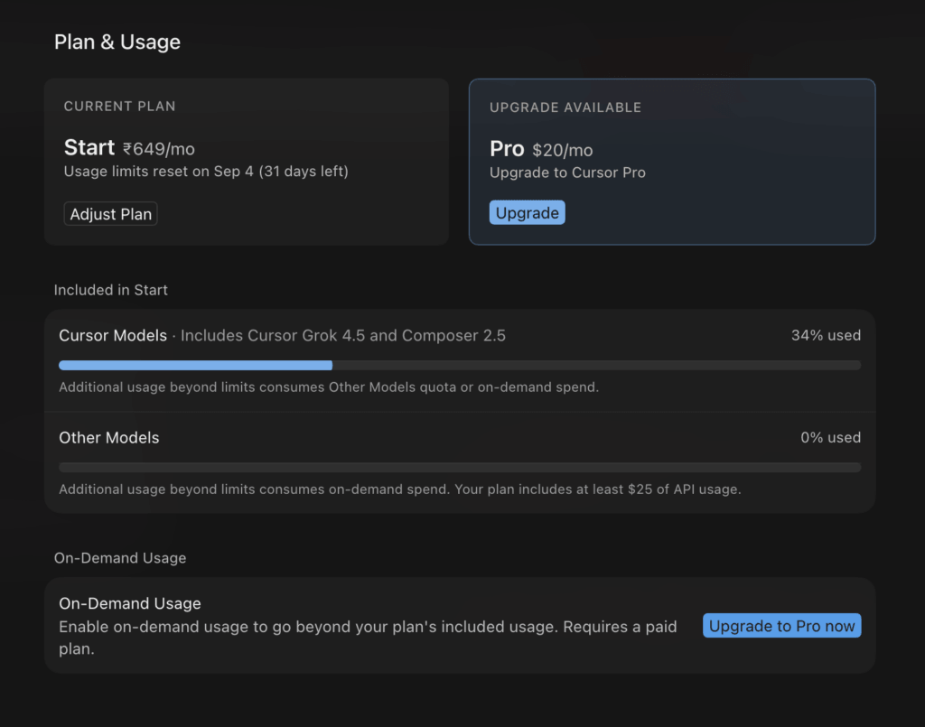
Task: Click the Cursor Models title
Action: 113,335
